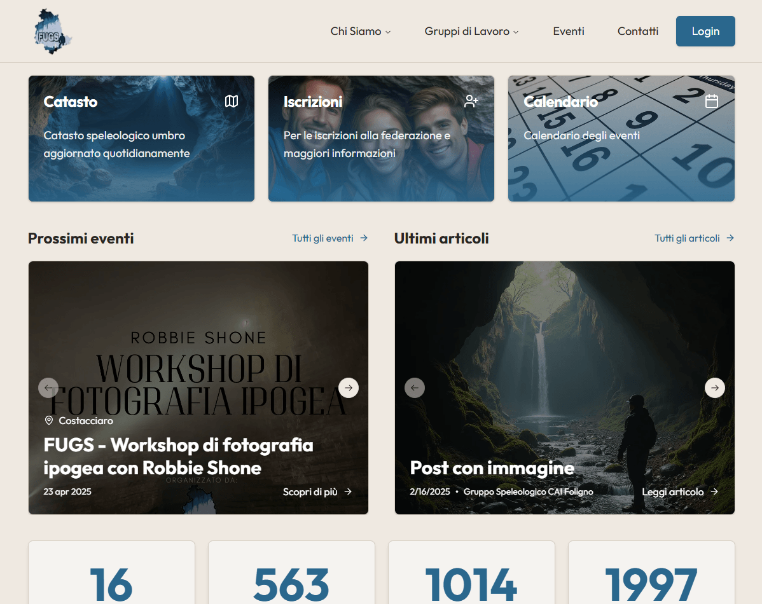Expand the Gruppi di Lavoro dropdown
The image size is (762, 604).
(x=471, y=31)
